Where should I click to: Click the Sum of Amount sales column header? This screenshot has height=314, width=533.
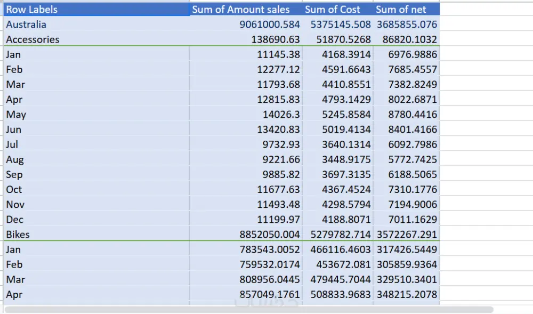point(244,9)
